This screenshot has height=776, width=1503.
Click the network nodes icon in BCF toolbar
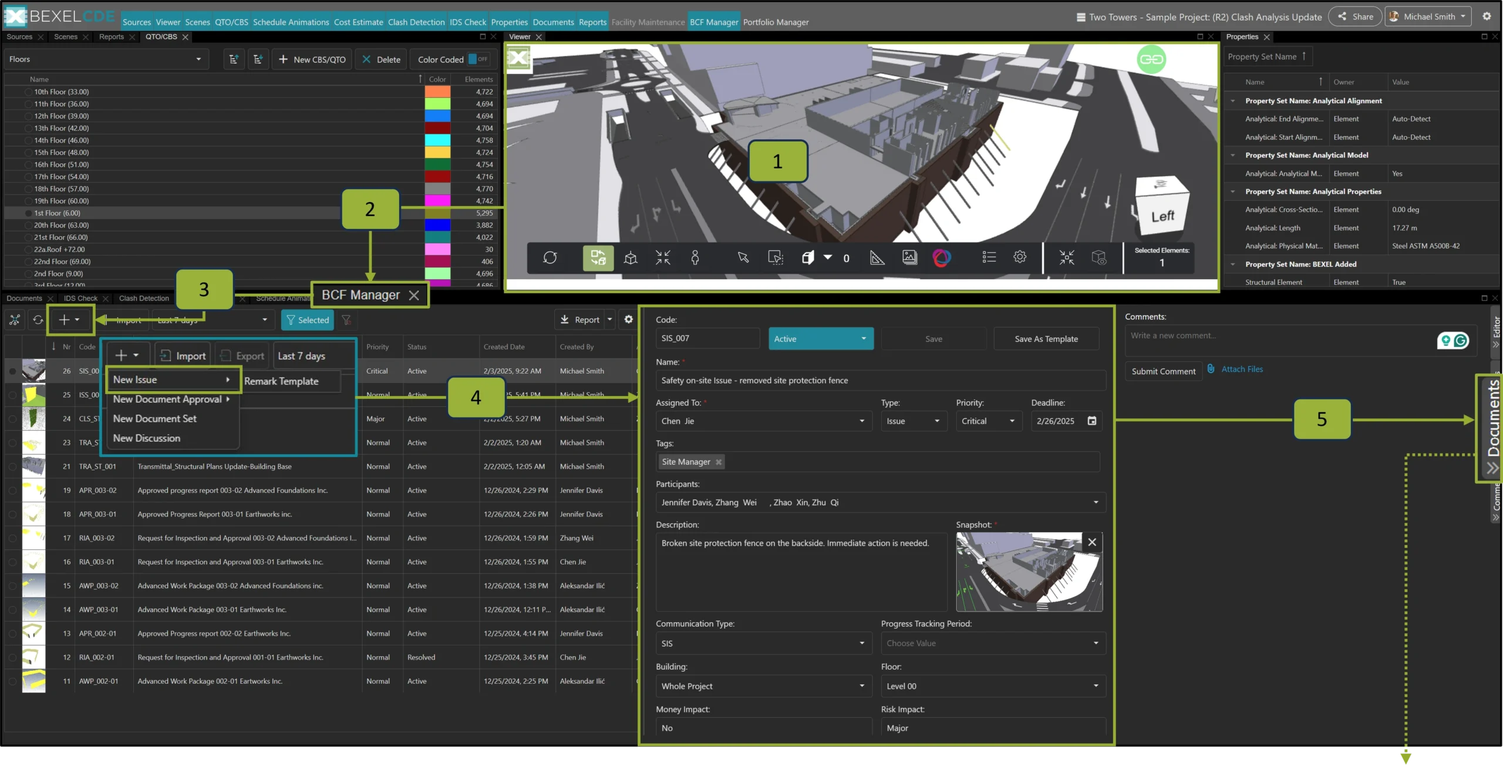pos(15,320)
